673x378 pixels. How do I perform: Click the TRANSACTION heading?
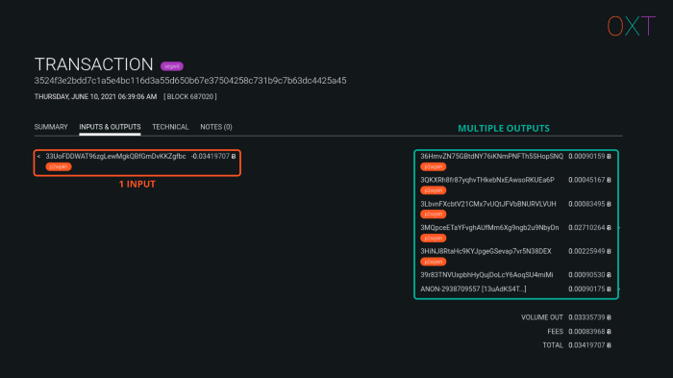(93, 64)
